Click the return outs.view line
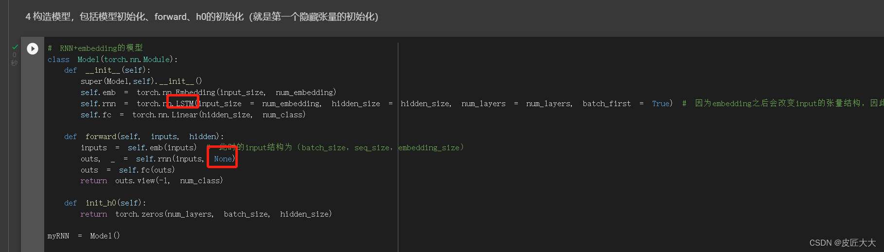Screen dimensions: 884x252 click(x=151, y=181)
